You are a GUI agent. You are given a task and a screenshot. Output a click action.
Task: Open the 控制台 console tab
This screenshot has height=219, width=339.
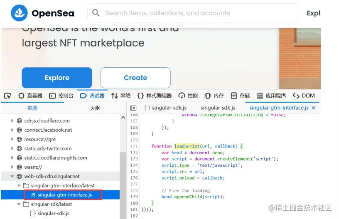[x=61, y=96]
